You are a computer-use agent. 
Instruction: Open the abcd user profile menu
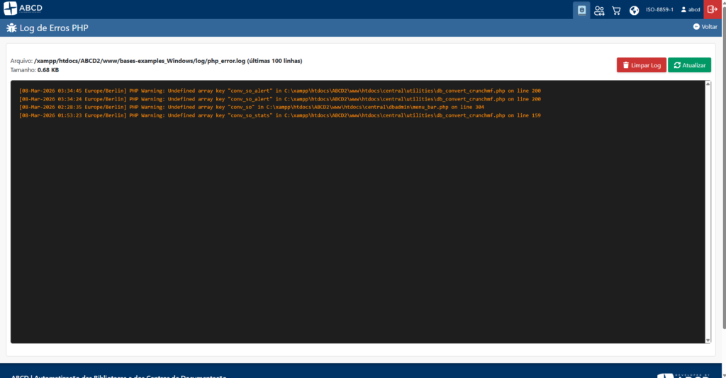click(691, 10)
